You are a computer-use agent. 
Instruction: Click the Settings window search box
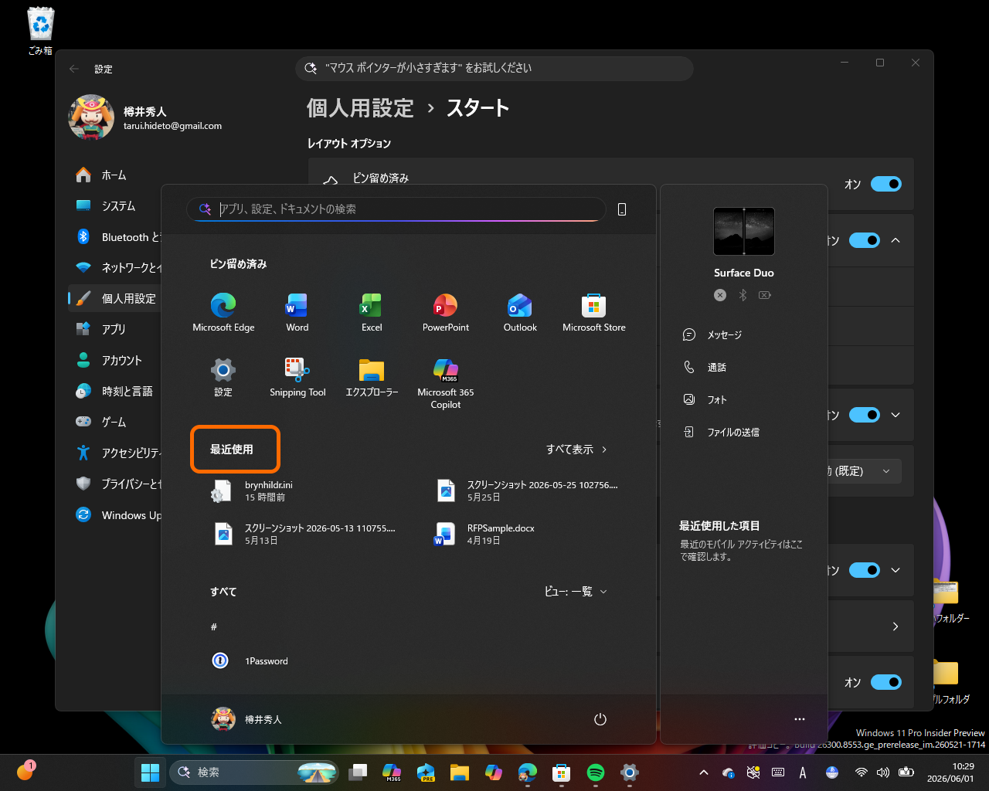pyautogui.click(x=494, y=68)
